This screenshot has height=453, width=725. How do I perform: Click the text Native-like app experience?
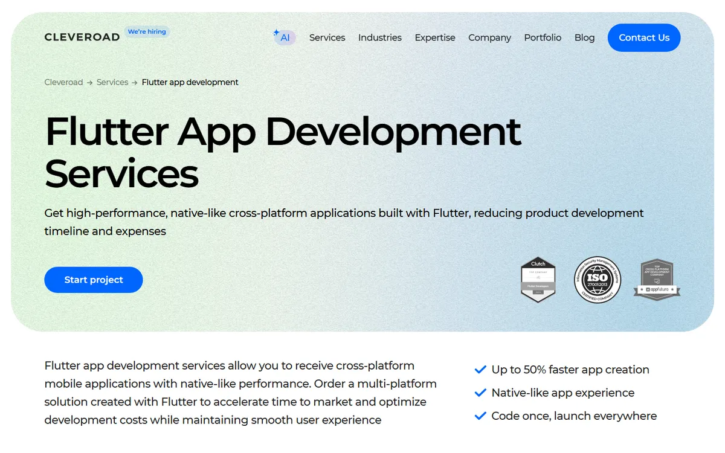[563, 393]
